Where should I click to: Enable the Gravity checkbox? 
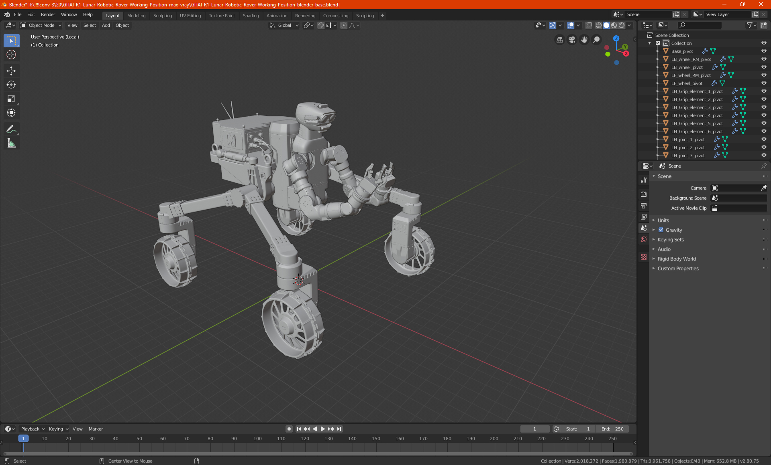(x=661, y=230)
